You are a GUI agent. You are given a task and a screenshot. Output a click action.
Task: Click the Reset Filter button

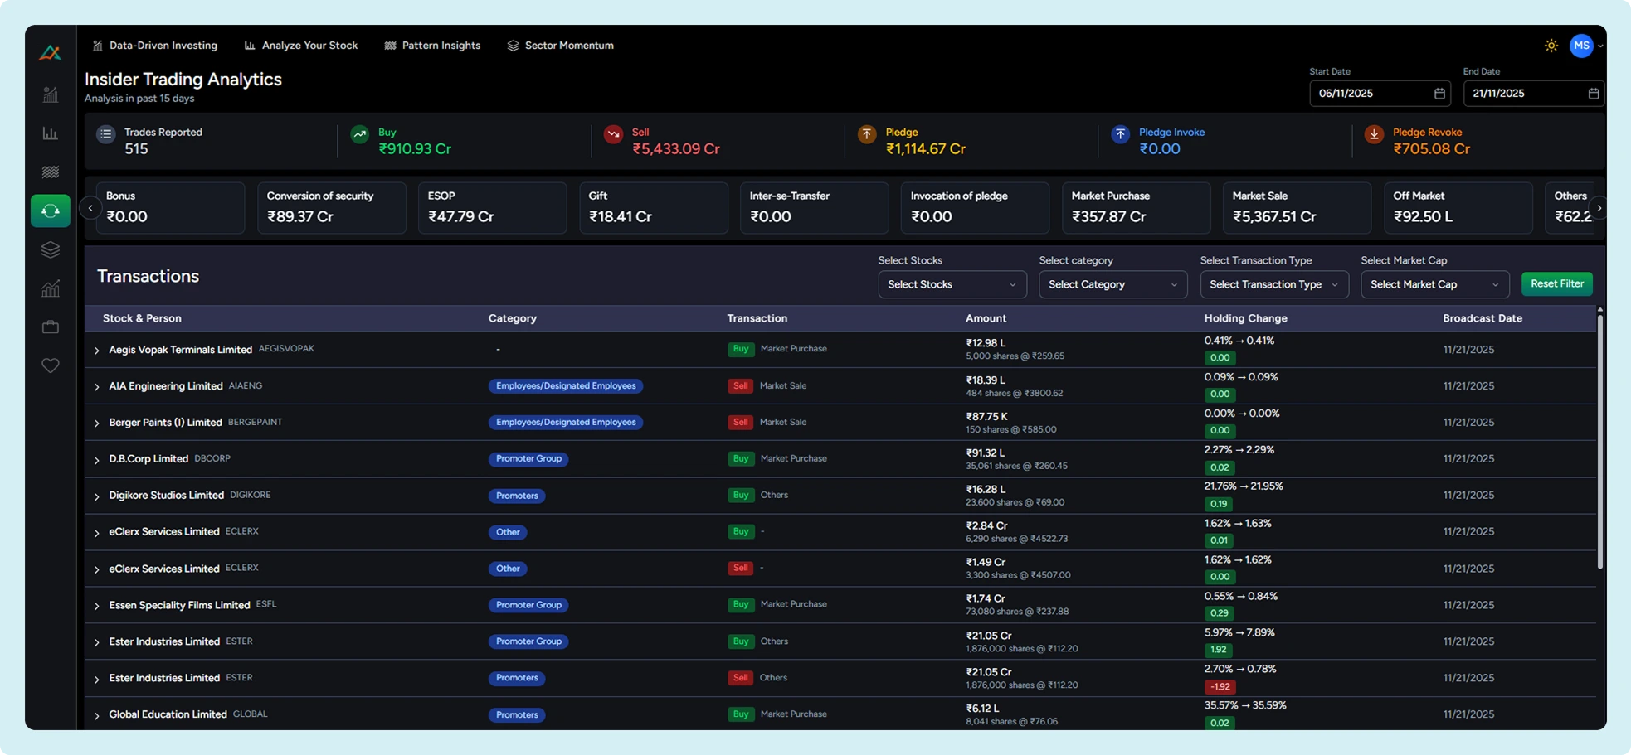pyautogui.click(x=1556, y=283)
